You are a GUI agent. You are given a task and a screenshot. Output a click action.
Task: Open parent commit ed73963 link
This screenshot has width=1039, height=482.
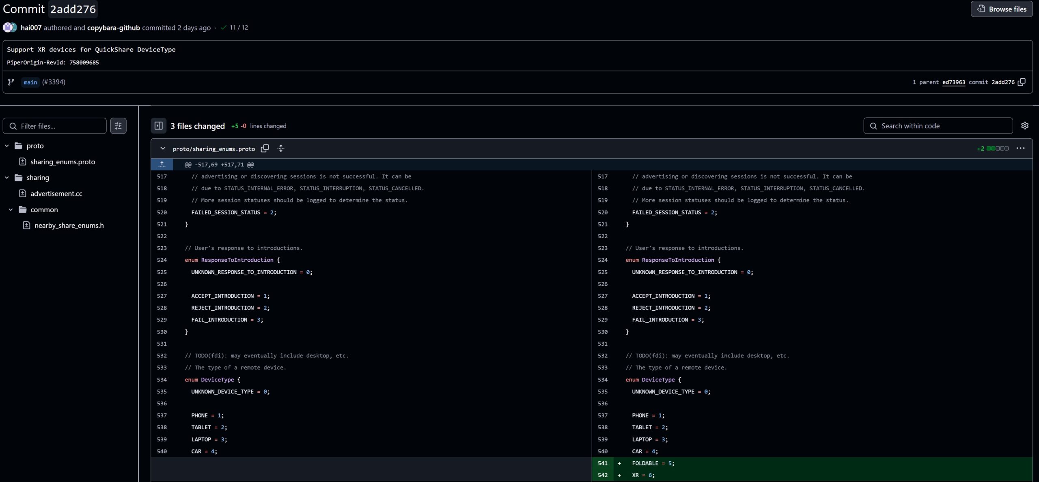point(953,82)
